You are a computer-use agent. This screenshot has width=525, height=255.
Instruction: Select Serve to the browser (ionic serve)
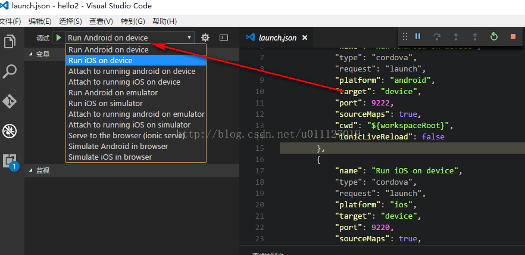click(x=136, y=135)
